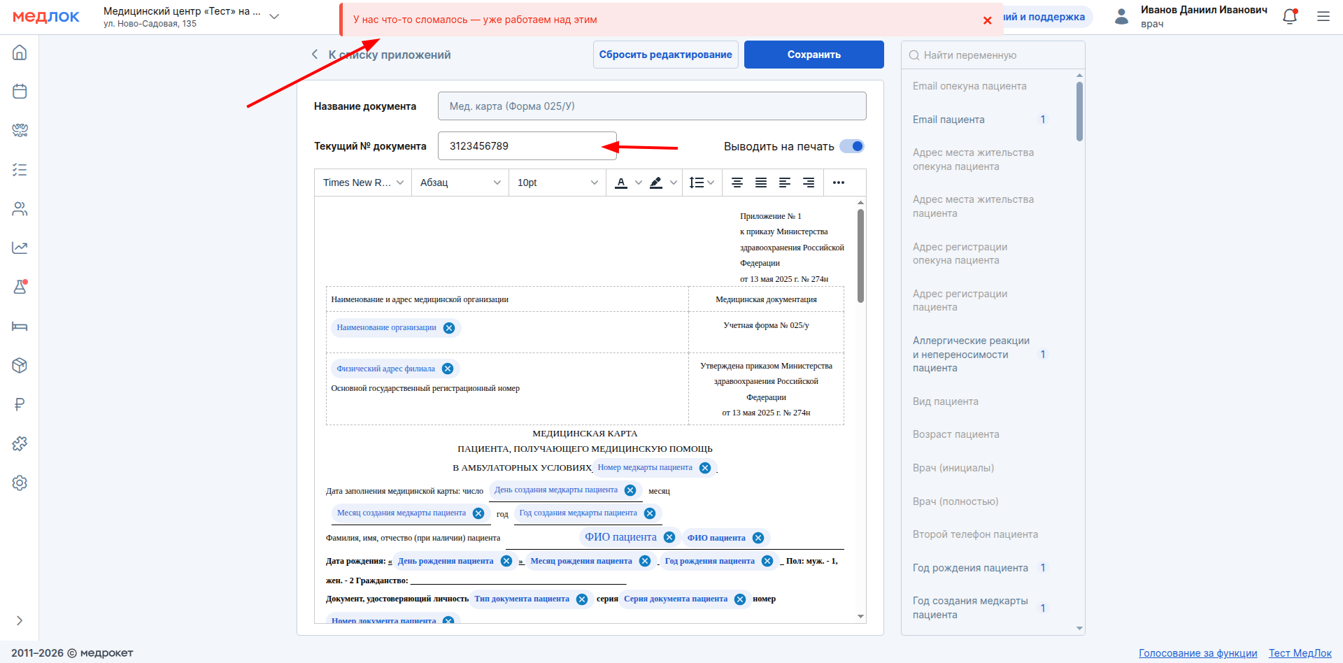Toggle the 'Выводить на печать' switch
Screen dimensions: 1343x663
click(852, 146)
